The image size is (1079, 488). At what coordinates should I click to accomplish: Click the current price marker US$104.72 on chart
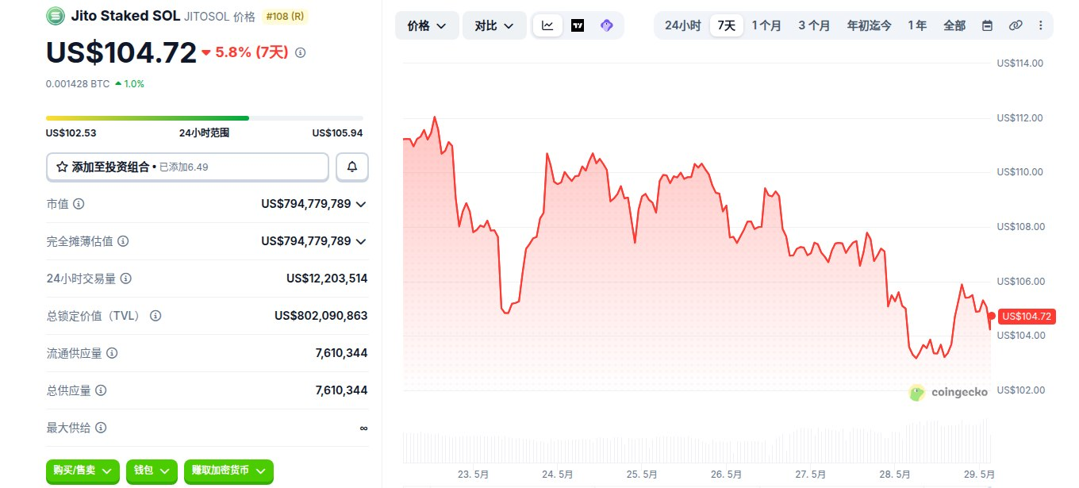(1026, 316)
